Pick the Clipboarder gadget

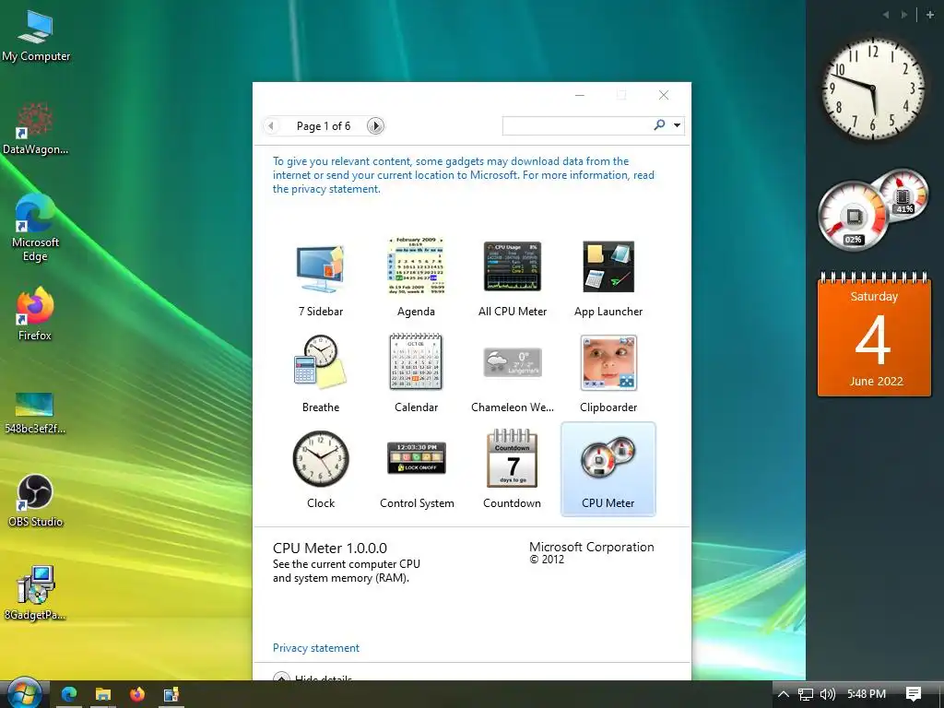click(x=608, y=362)
